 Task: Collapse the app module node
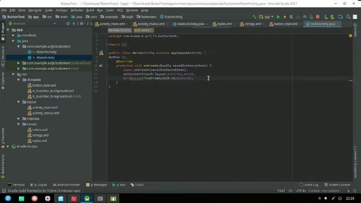pyautogui.click(x=8, y=30)
